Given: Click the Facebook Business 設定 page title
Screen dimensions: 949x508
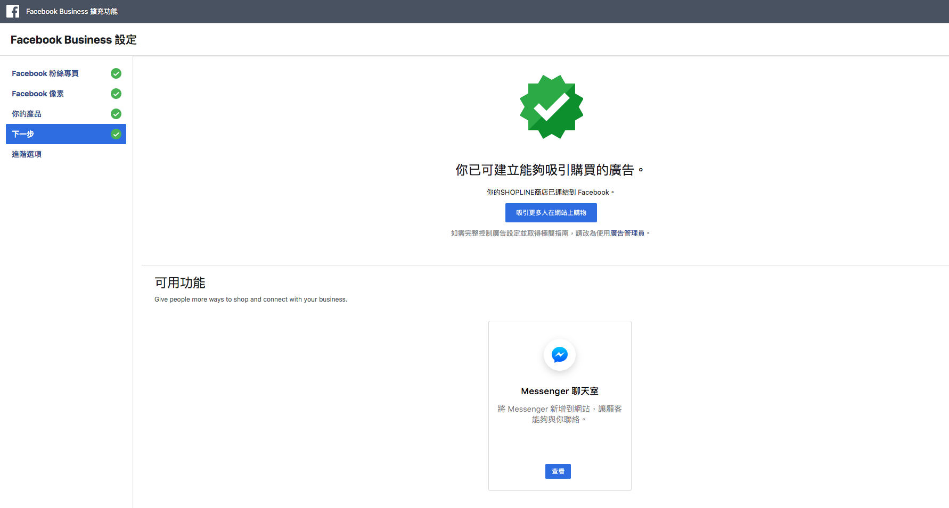Looking at the screenshot, I should click(73, 40).
